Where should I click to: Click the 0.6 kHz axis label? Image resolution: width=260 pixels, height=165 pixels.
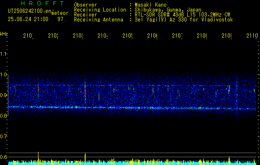(x=3, y=157)
